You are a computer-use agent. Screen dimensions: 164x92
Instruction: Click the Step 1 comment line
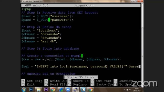tap(60, 13)
